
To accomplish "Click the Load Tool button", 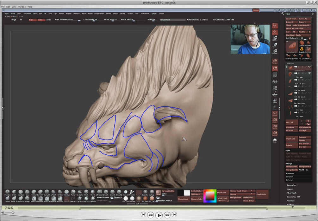I will pos(291,19).
